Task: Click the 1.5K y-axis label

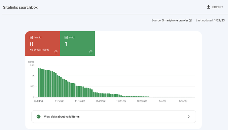Action: (32, 65)
